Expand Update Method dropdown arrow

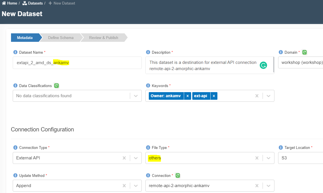[136, 186]
